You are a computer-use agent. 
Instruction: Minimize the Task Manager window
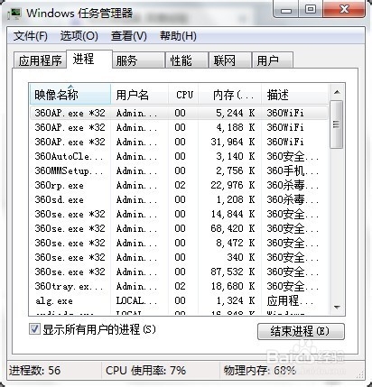tap(286, 9)
